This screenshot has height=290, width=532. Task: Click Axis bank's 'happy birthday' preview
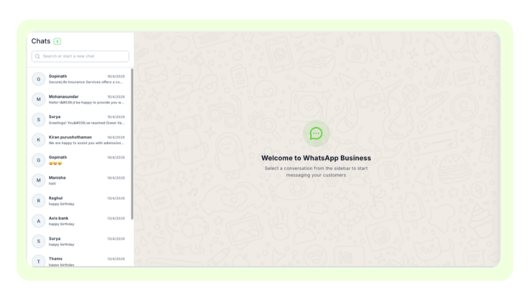point(61,224)
